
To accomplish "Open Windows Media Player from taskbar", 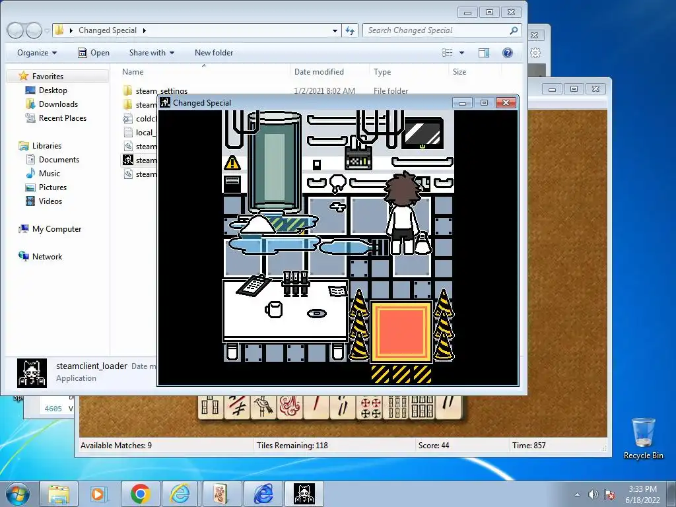I will tap(98, 494).
